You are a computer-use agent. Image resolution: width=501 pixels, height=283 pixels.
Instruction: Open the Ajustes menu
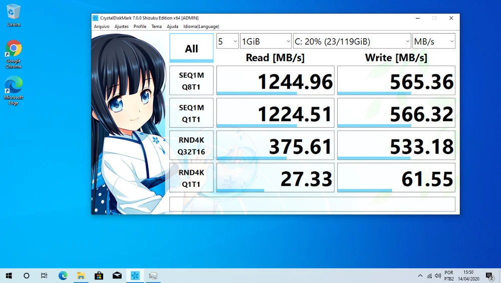click(x=121, y=27)
